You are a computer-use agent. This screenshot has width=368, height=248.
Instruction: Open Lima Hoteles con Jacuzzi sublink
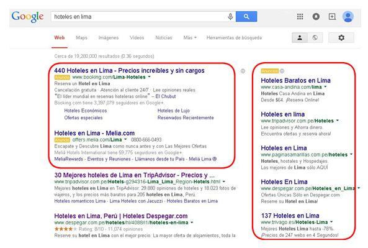point(136,201)
